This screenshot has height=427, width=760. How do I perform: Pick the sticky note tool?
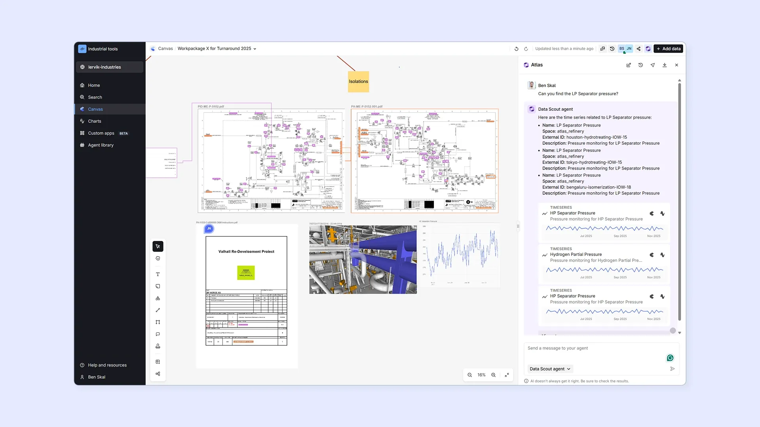pyautogui.click(x=158, y=286)
